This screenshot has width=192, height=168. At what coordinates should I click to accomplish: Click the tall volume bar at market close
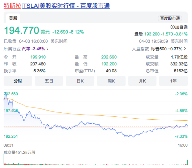tap(187, 162)
